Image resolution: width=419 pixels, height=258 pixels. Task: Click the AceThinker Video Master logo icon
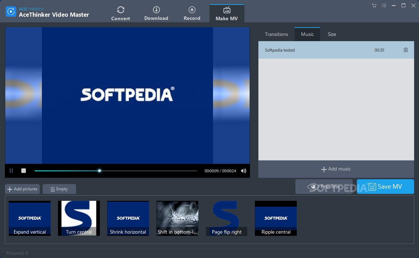pyautogui.click(x=11, y=12)
